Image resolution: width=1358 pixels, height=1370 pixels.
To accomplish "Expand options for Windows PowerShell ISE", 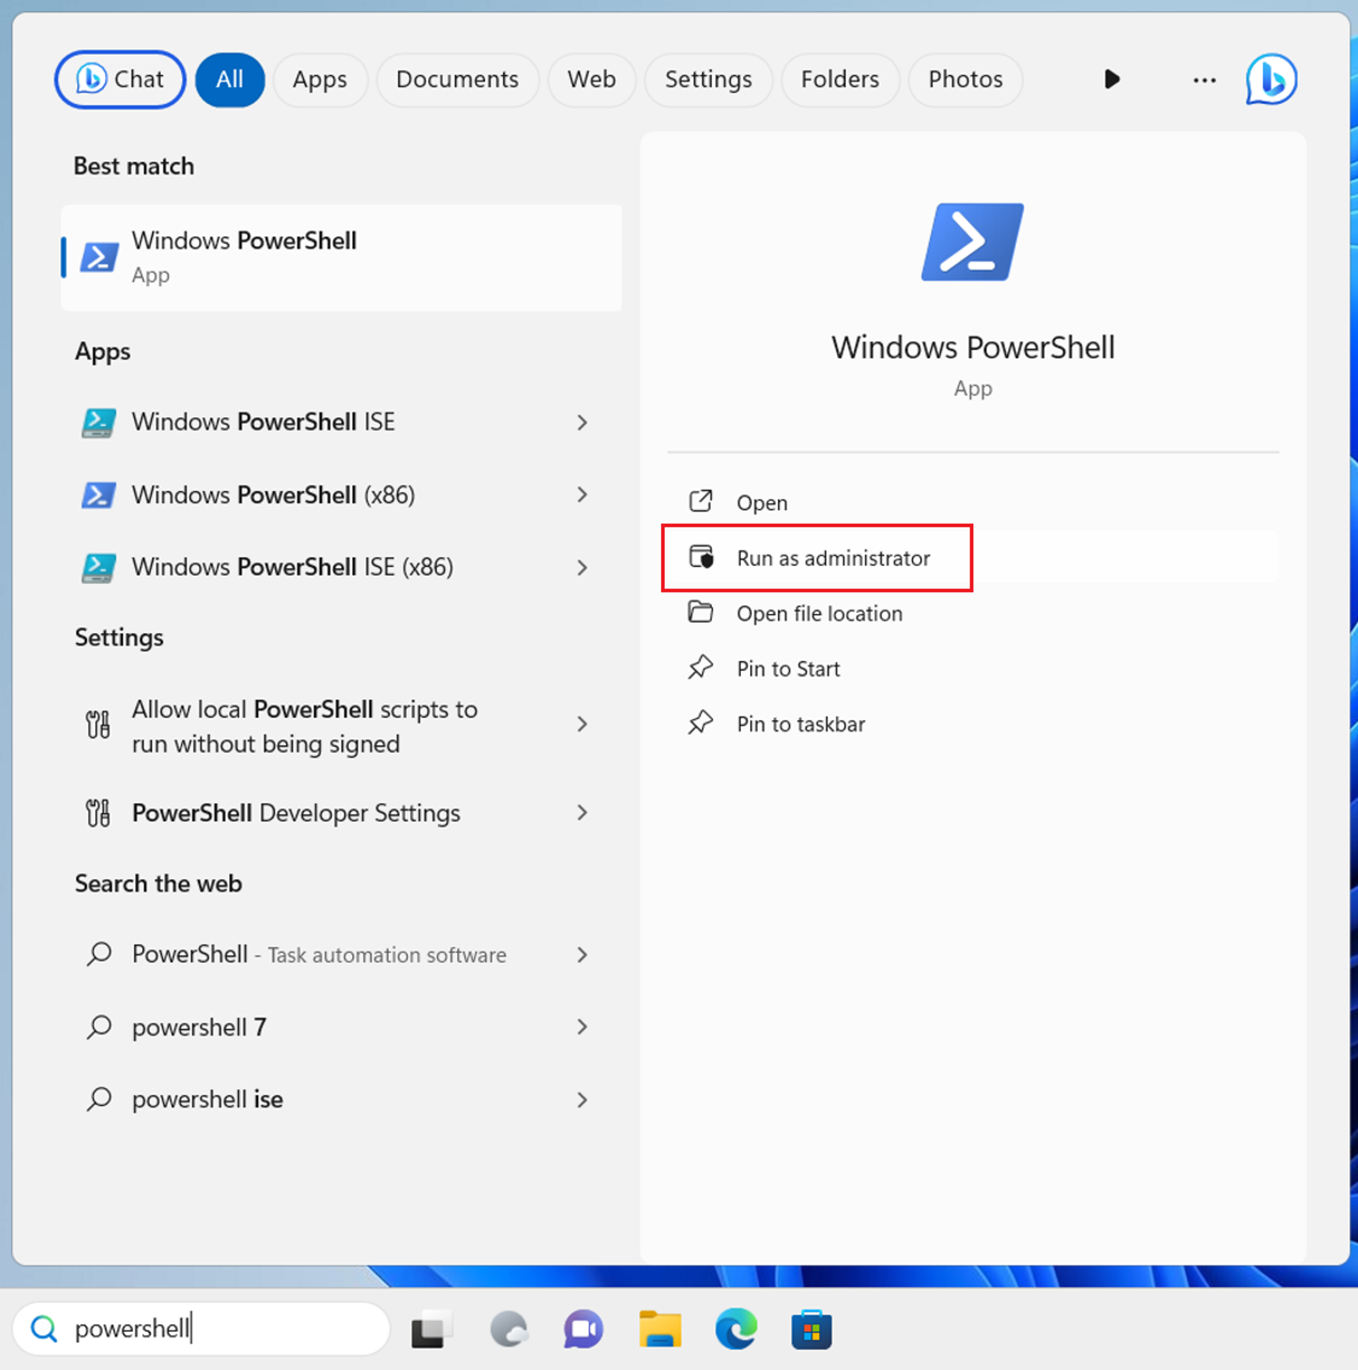I will [x=582, y=423].
